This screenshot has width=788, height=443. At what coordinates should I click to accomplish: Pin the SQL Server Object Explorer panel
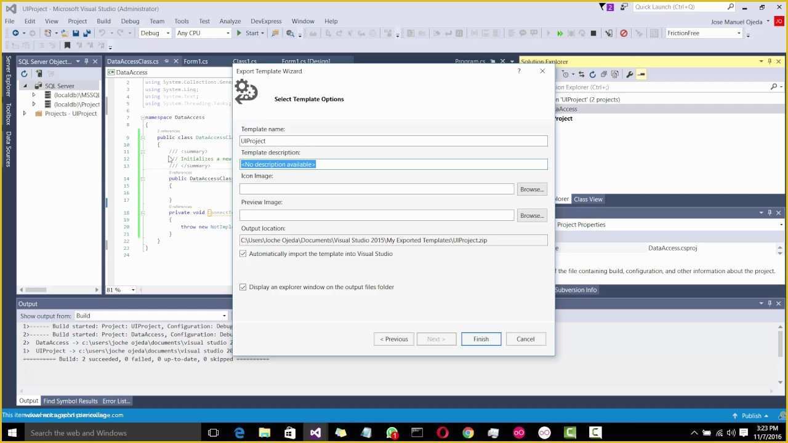[x=86, y=62]
